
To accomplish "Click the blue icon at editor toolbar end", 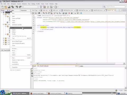I will tap(81, 13).
